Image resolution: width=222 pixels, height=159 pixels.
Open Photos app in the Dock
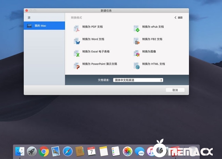127,151
